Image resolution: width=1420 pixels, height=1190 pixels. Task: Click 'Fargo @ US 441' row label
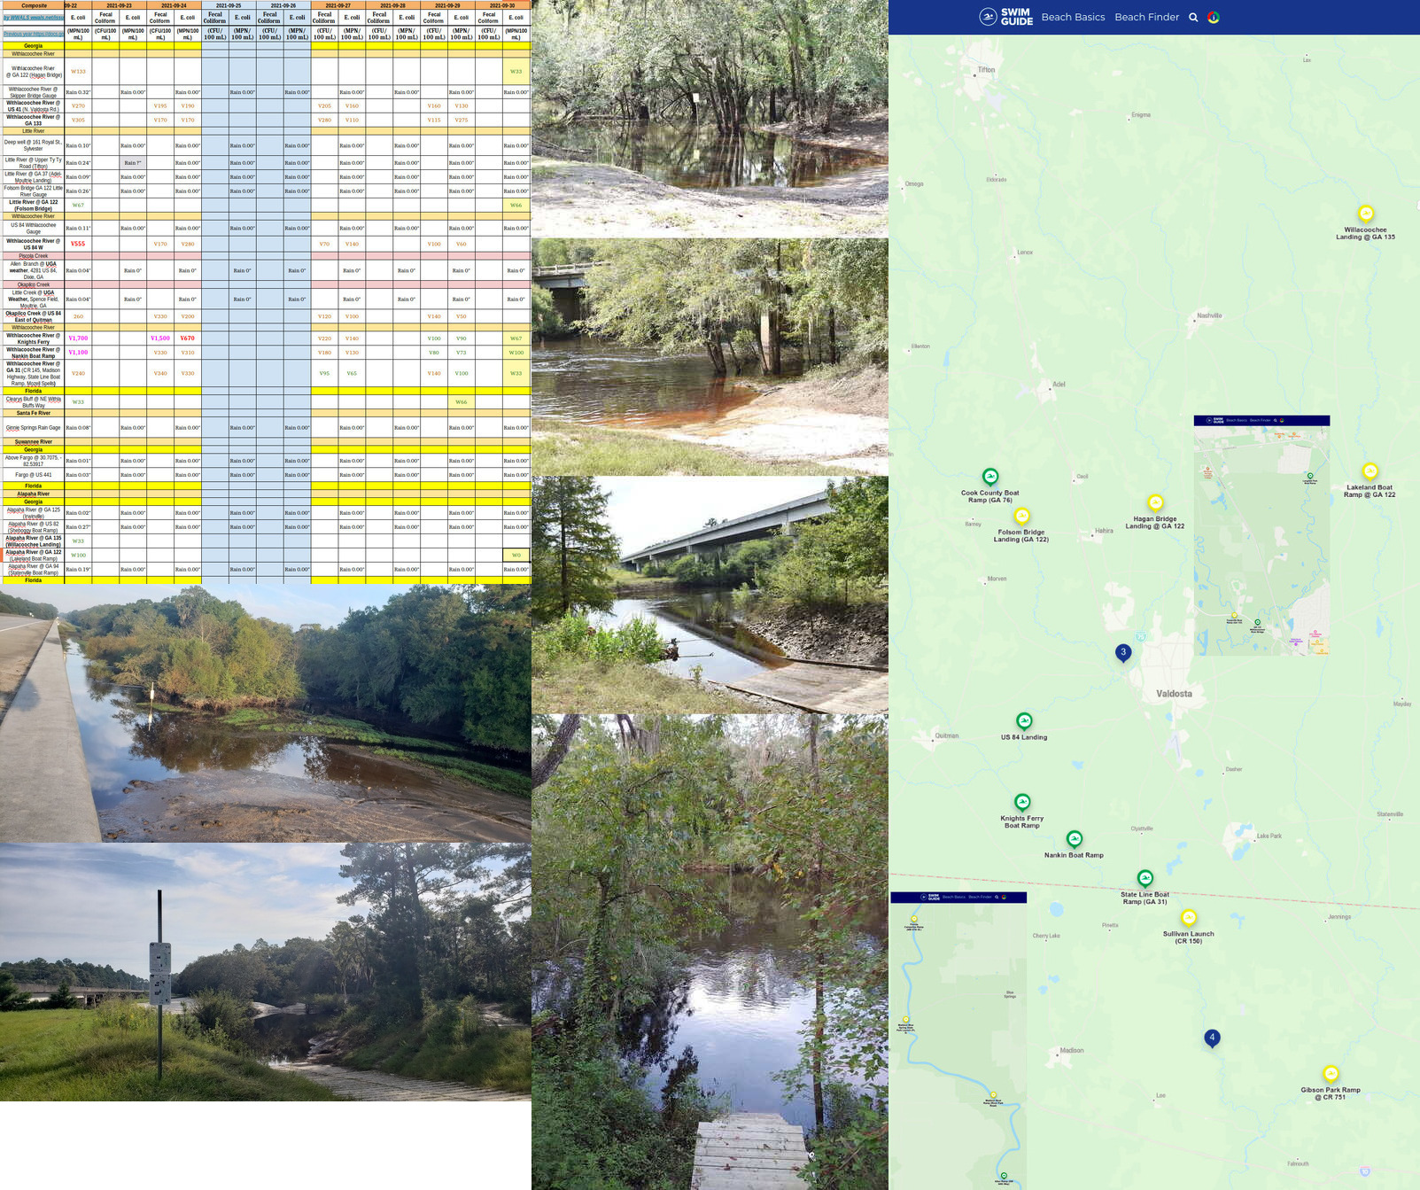tap(33, 475)
